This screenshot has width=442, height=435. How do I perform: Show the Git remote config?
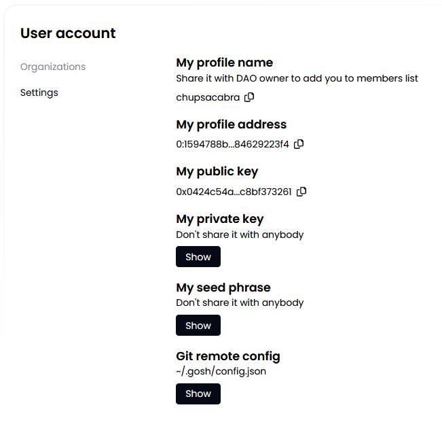[x=198, y=394]
